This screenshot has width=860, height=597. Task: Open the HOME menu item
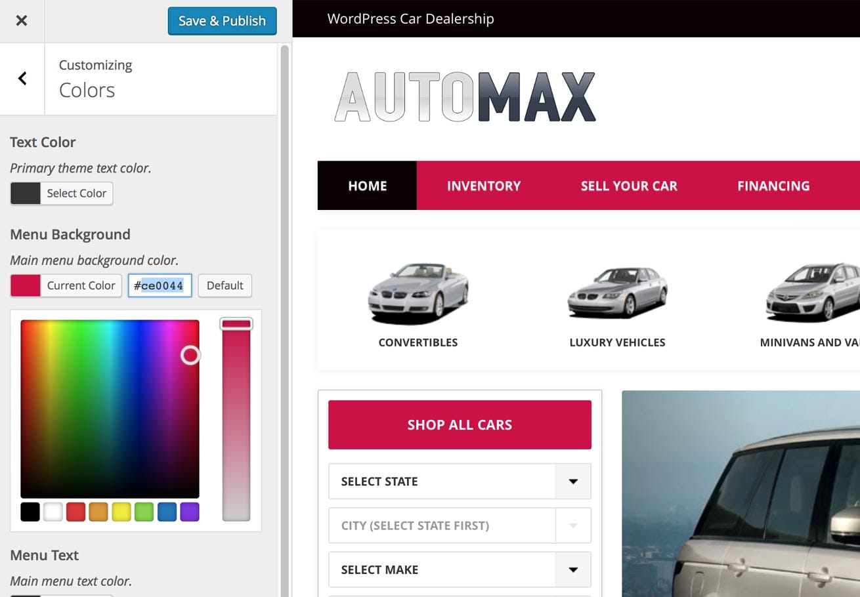point(367,186)
